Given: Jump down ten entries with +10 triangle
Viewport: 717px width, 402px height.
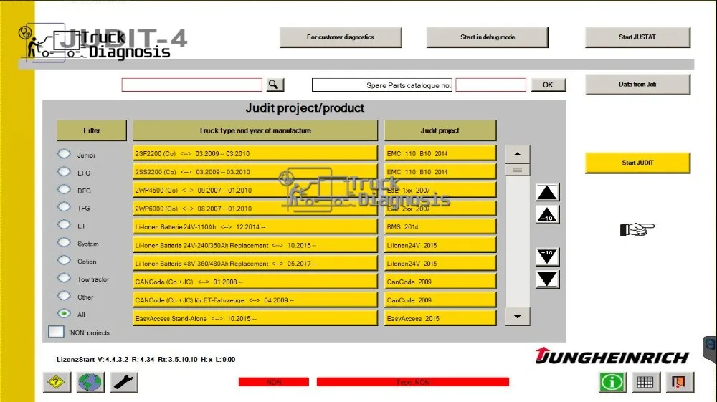Looking at the screenshot, I should pos(547,257).
